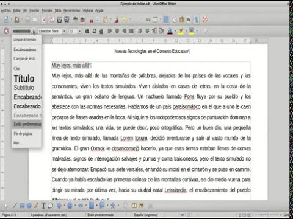Click the Undo arrow icon
The width and height of the screenshot is (293, 219).
point(125,19)
